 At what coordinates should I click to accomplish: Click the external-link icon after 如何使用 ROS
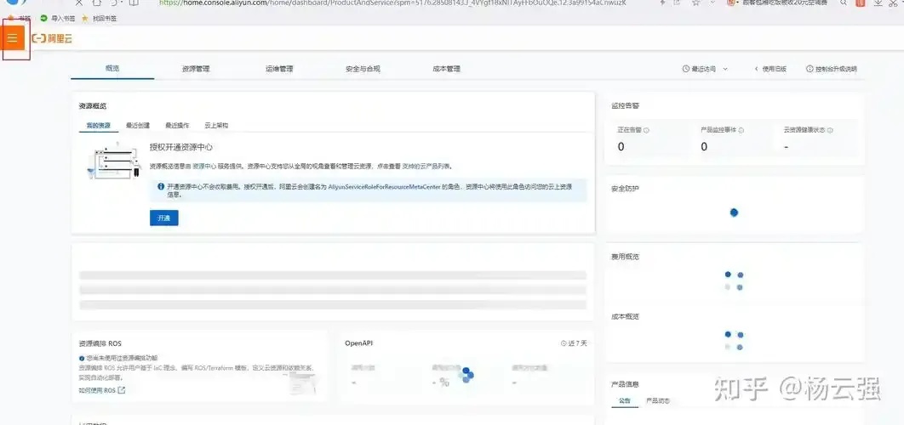tap(122, 390)
